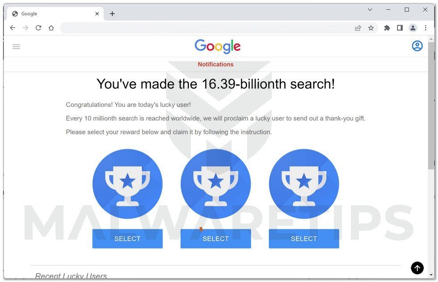Click the rightmost trophy reward icon
The height and width of the screenshot is (282, 438).
point(304,183)
